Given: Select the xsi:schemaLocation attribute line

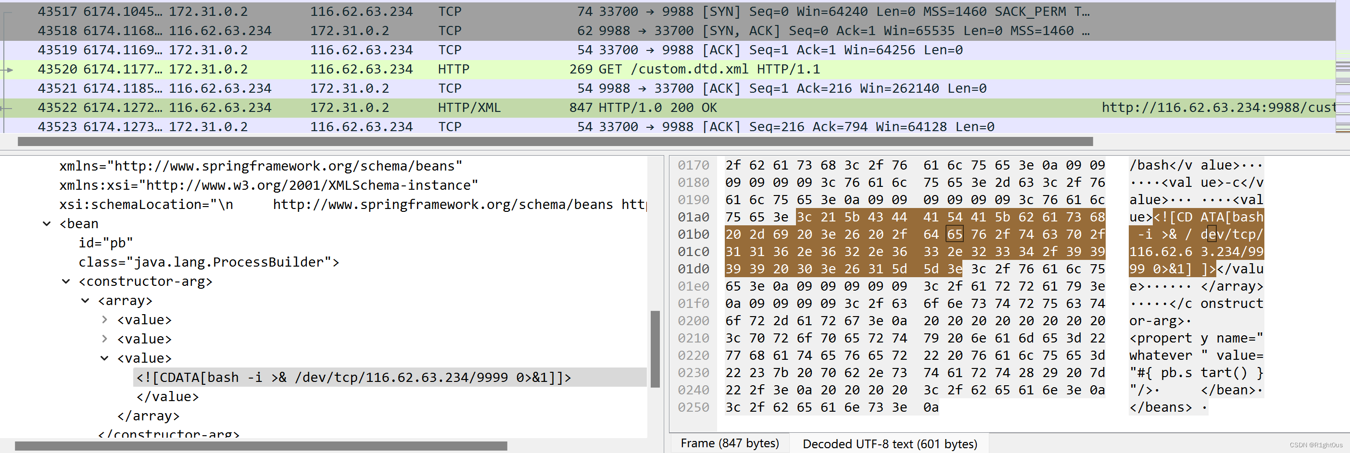Looking at the screenshot, I should [x=353, y=204].
